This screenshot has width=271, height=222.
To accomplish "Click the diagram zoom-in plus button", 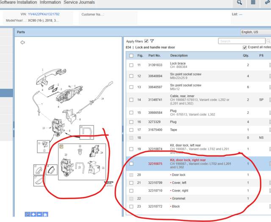I will click(33, 215).
